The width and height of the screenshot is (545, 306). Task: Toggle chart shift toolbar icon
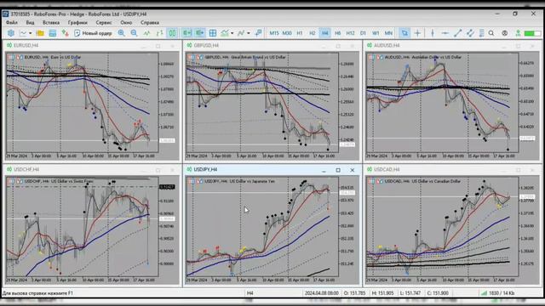click(x=187, y=33)
